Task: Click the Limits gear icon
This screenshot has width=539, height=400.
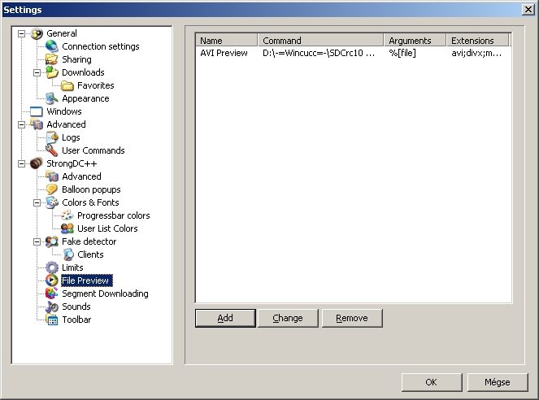Action: click(x=52, y=267)
